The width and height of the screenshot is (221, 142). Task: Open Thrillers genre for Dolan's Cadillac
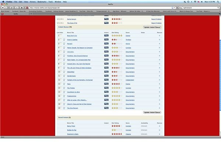pos(128,40)
